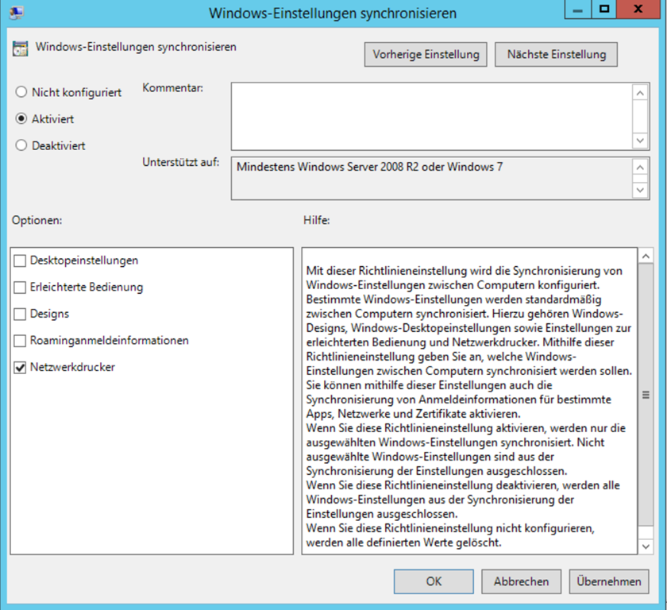Apply settings with Übernehmen
Screen dimensions: 667x610
click(609, 581)
